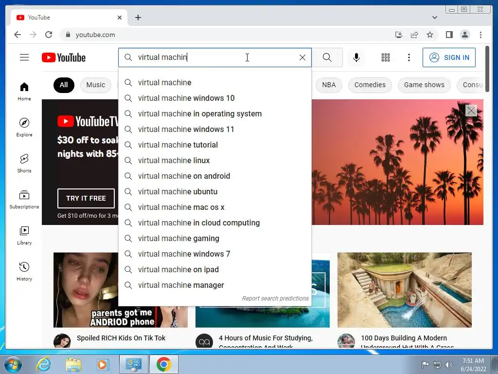Click inside the YouTube search field
The height and width of the screenshot is (374, 498).
pyautogui.click(x=214, y=57)
